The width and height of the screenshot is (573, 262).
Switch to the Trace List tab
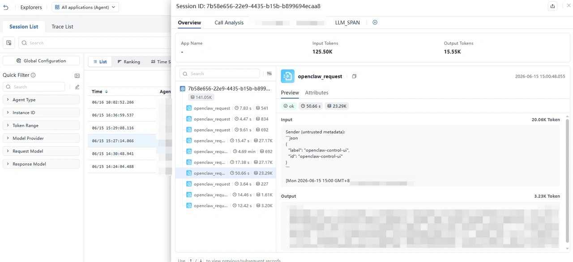point(62,27)
